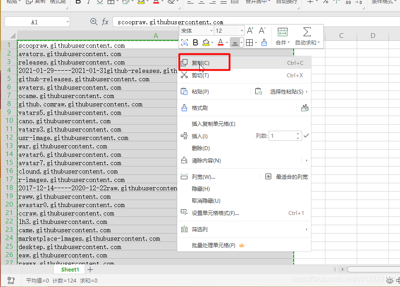Choose 隐藏(H) from the context menu
Image resolution: width=400 pixels, height=287 pixels.
point(244,189)
